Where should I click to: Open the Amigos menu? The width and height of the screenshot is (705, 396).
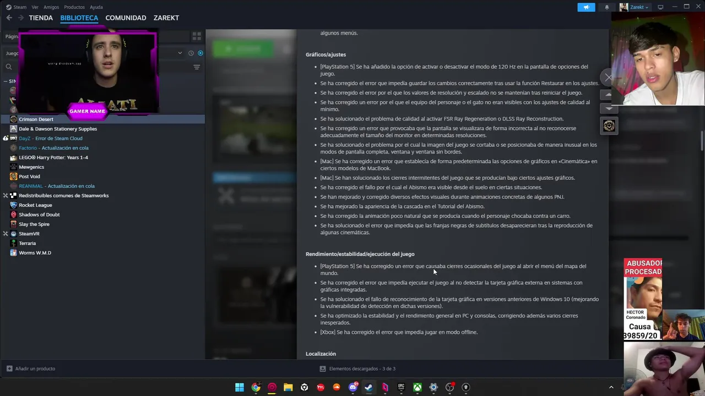pyautogui.click(x=51, y=7)
